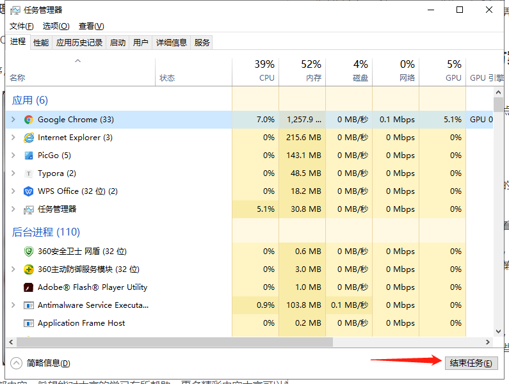The height and width of the screenshot is (384, 509).
Task: Click the horizontal scrollbar right arrow
Action: click(x=488, y=342)
